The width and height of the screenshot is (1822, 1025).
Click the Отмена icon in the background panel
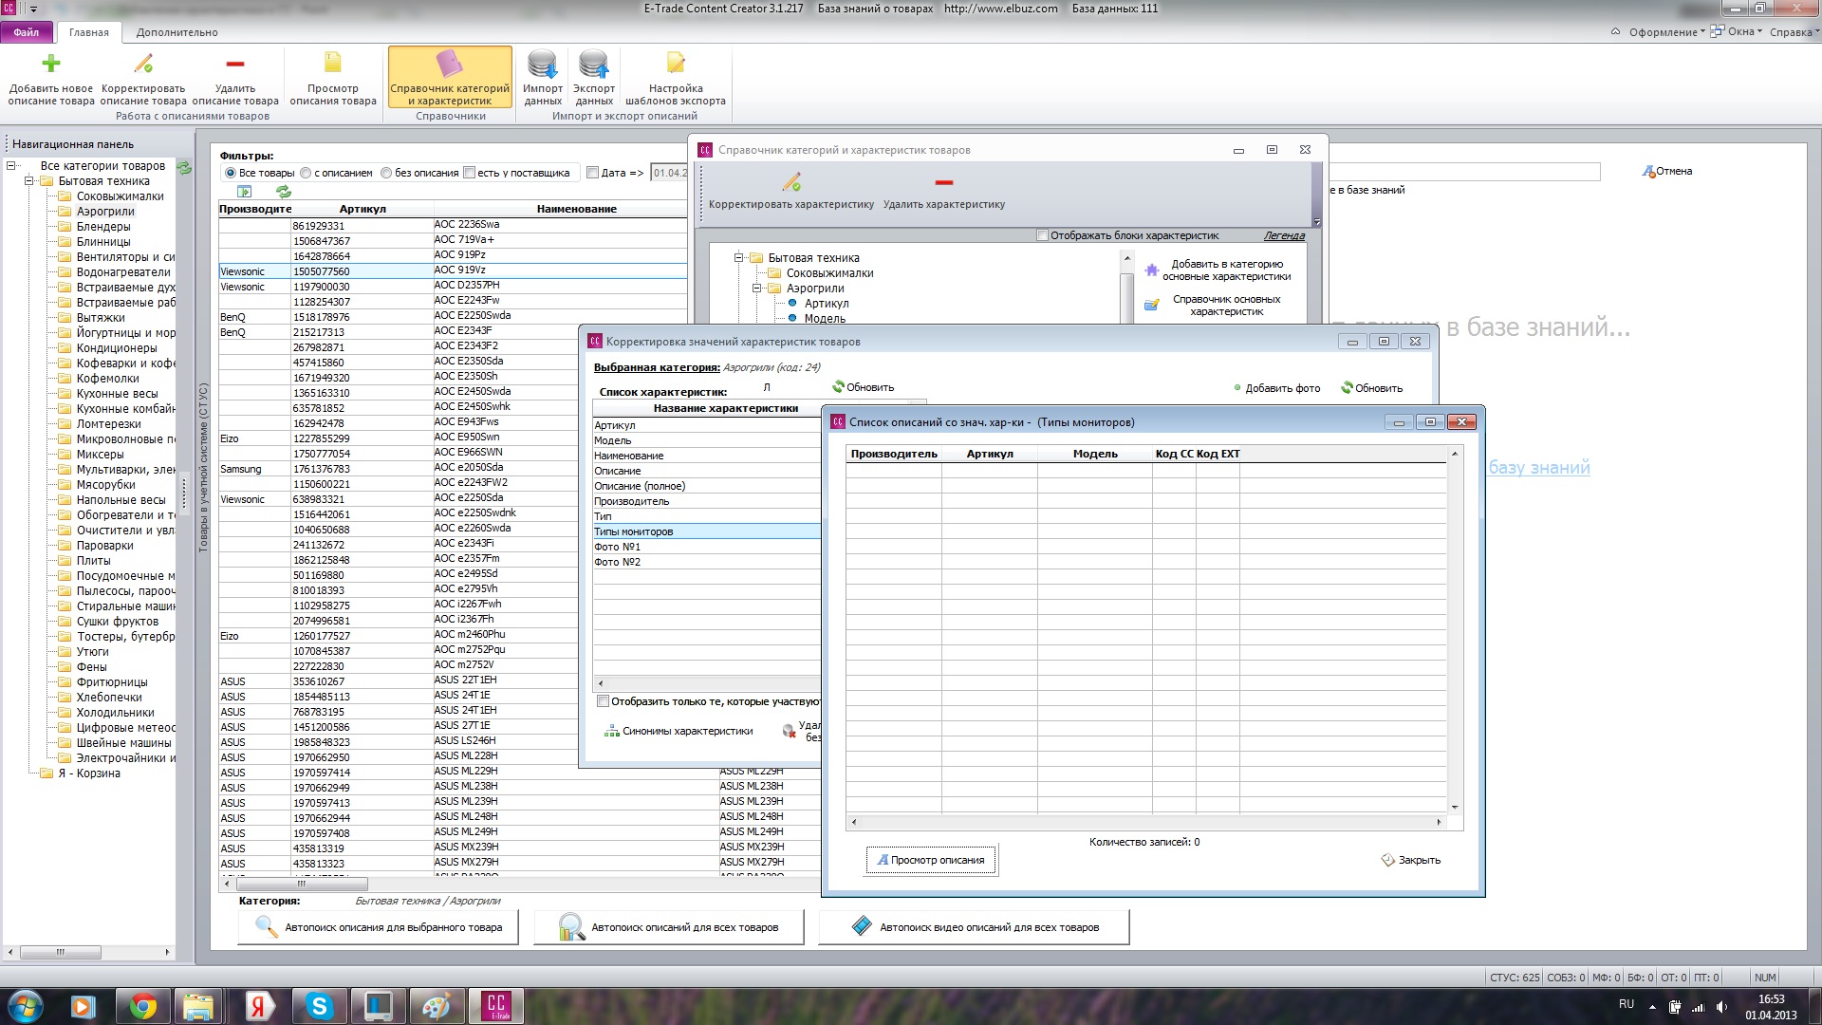pos(1649,172)
